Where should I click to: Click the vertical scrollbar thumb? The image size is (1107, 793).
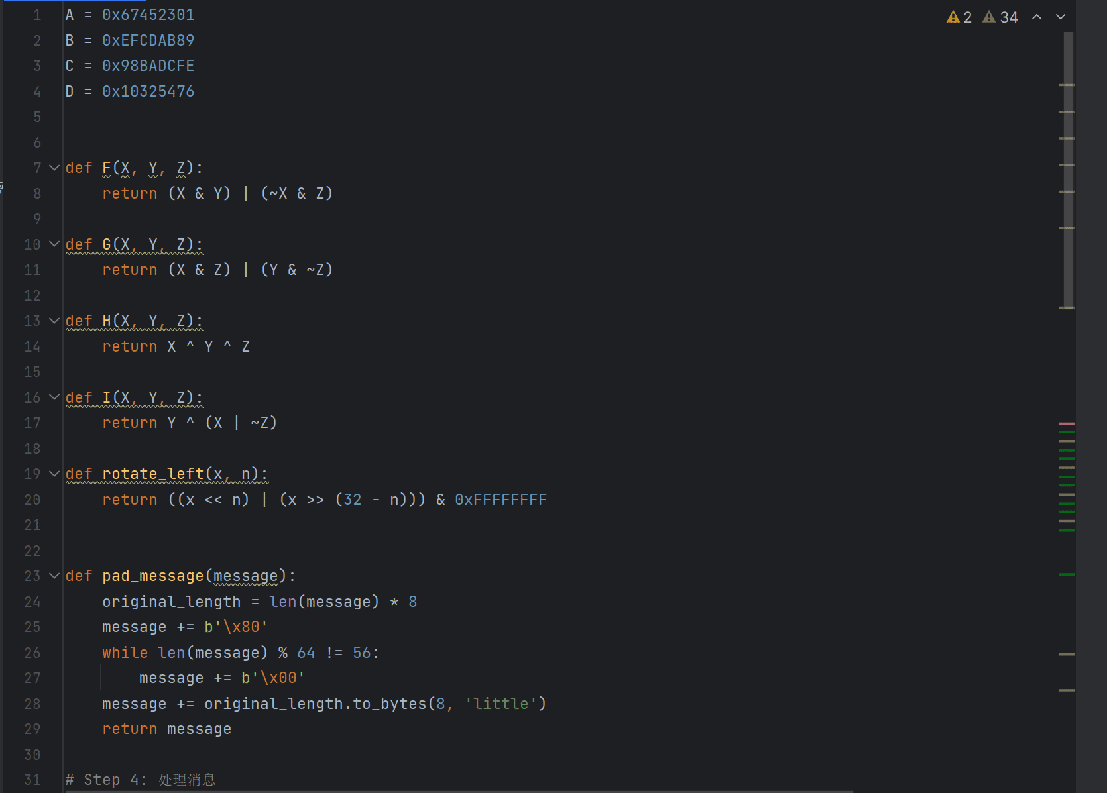click(x=1068, y=169)
